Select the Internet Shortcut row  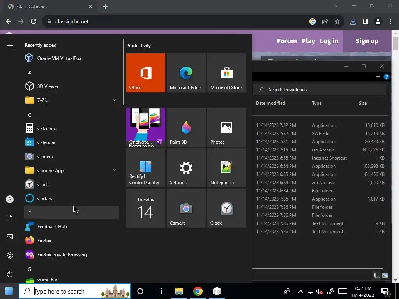[x=320, y=158]
